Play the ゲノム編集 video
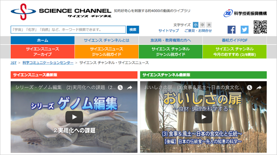Image resolution: width=277 pixels, height=155 pixels. 74,117
